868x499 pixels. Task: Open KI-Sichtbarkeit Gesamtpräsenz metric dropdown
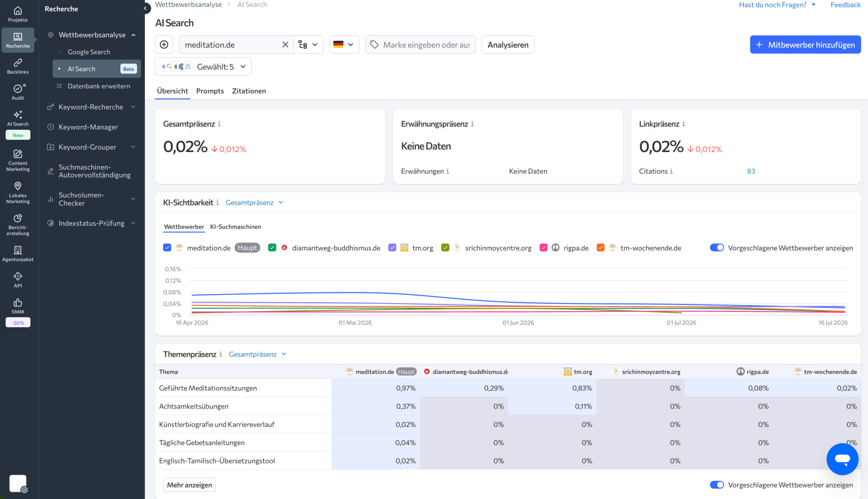pyautogui.click(x=254, y=202)
